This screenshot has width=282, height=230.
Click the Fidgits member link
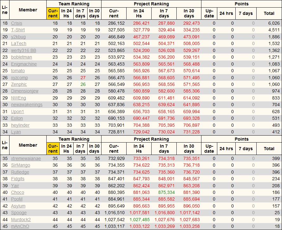(18, 179)
